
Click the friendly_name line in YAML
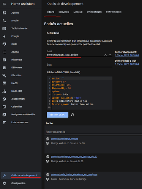click(x=73, y=104)
